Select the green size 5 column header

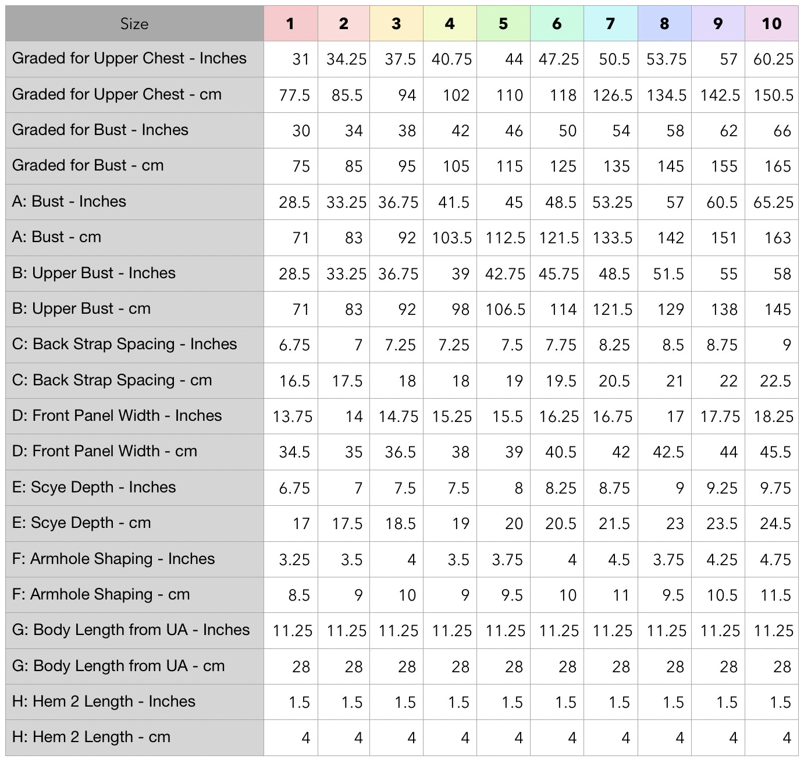coord(503,24)
